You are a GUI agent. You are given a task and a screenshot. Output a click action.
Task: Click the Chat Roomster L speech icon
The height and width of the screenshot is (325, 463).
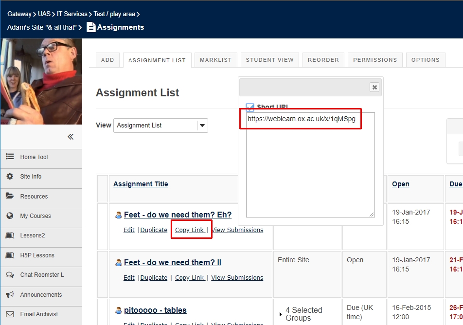pos(10,275)
